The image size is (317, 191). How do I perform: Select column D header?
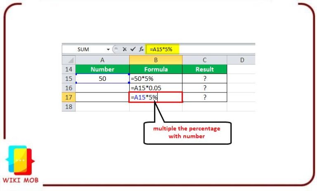[241, 60]
